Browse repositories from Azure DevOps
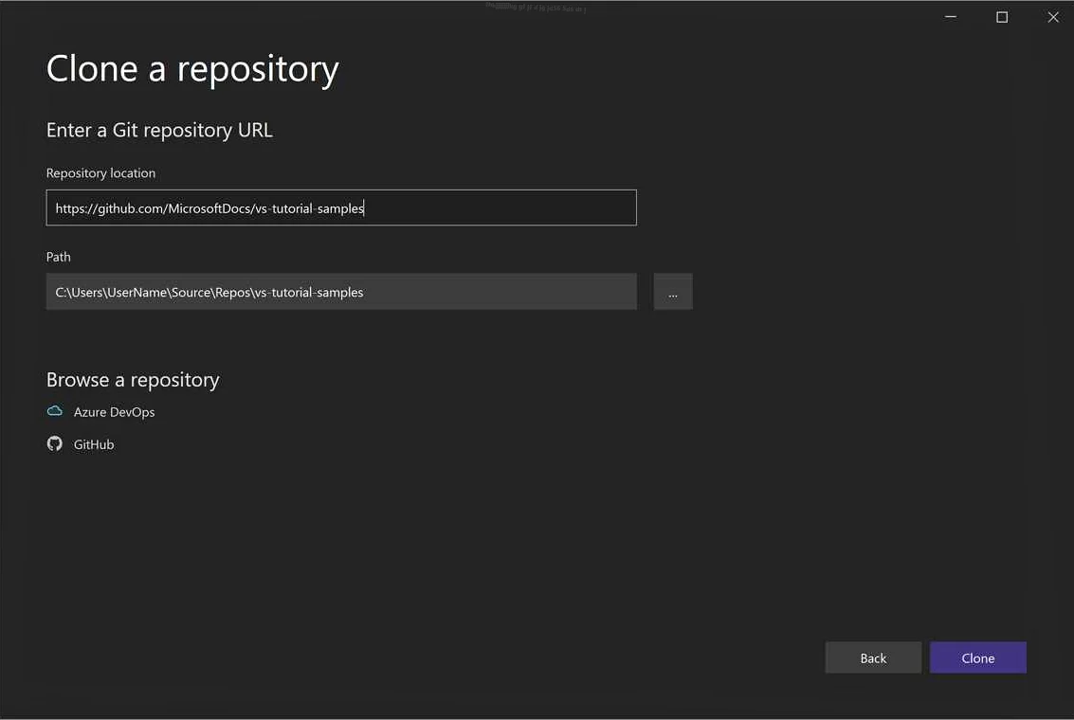The image size is (1074, 720). 114,411
